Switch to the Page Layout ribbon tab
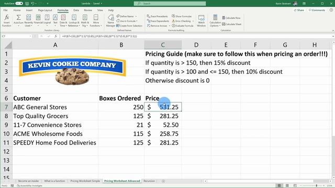This screenshot has width=335, height=188. pyautogui.click(x=45, y=10)
